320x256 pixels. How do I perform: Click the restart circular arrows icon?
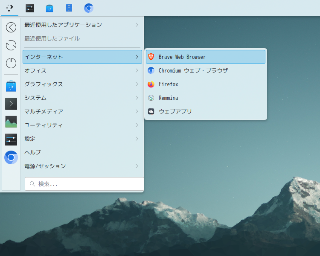click(x=11, y=45)
